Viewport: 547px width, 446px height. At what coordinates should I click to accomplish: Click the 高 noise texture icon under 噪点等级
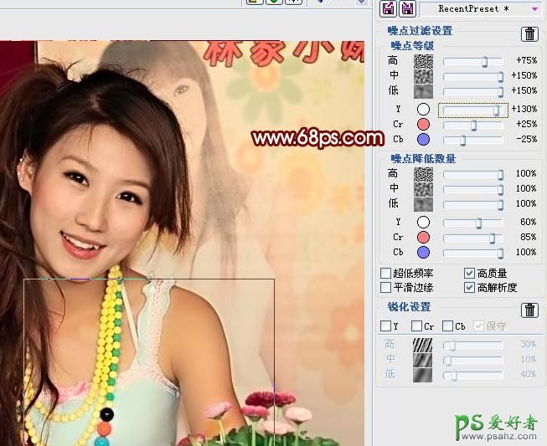tap(424, 61)
